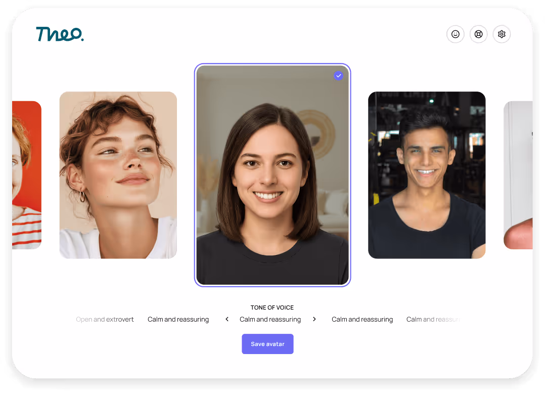This screenshot has width=545, height=395.
Task: Open help via the lifebuoy icon
Action: (x=478, y=34)
